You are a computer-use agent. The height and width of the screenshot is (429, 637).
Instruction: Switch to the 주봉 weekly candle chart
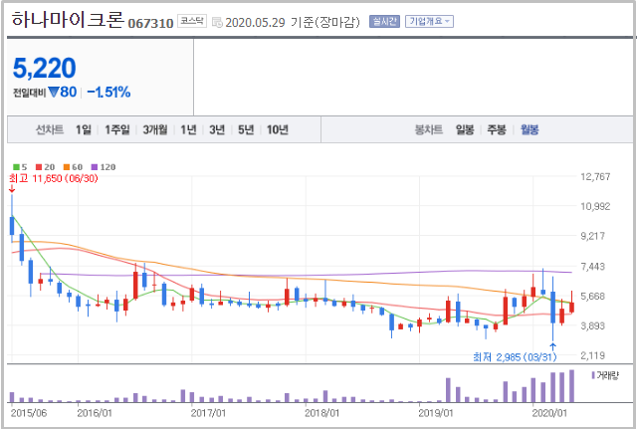tap(497, 129)
